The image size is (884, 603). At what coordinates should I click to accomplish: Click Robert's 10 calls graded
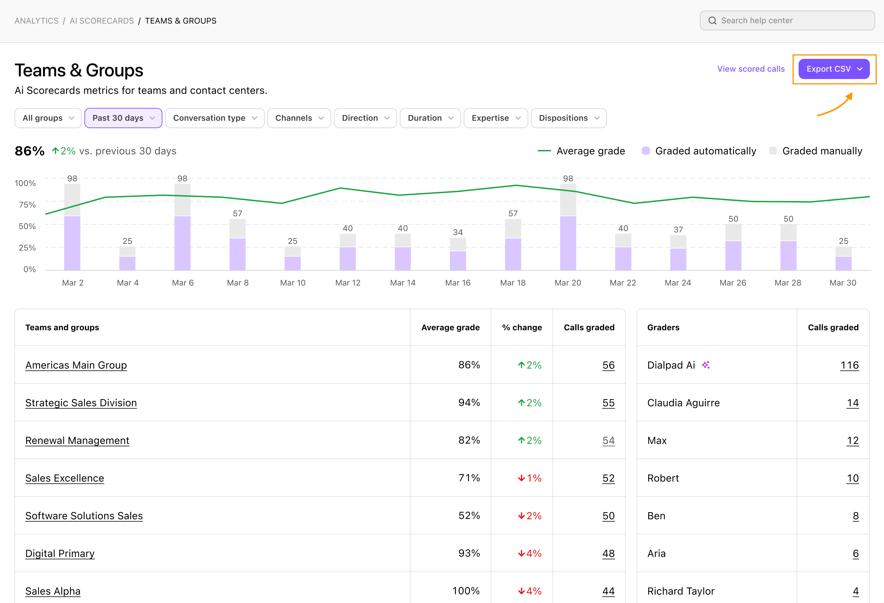[852, 478]
